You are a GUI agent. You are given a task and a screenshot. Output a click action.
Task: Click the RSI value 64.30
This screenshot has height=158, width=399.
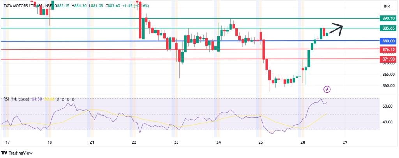[36, 99]
